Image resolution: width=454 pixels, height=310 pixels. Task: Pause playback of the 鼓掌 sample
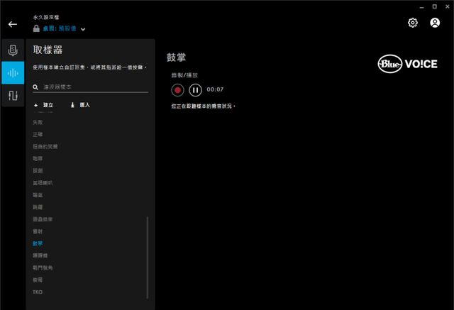coord(195,90)
